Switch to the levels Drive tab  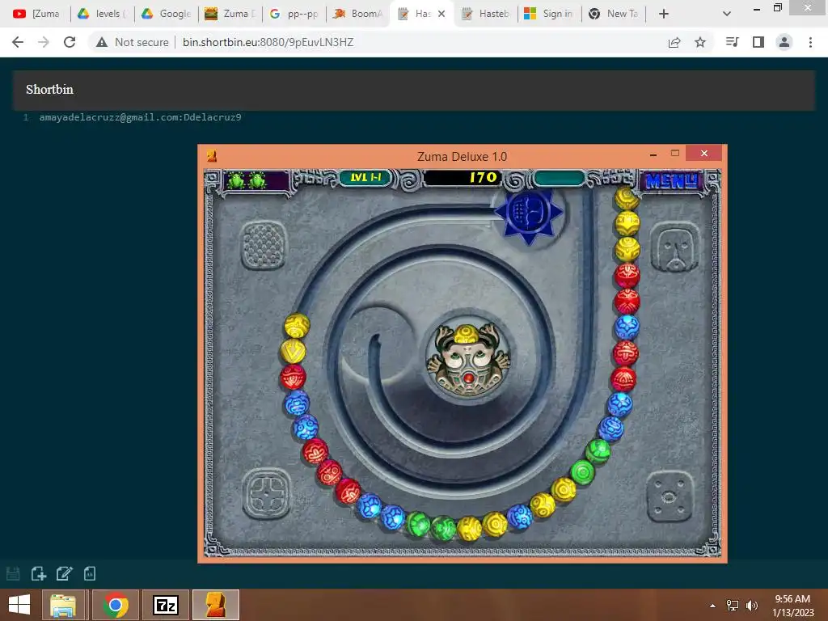pos(103,14)
